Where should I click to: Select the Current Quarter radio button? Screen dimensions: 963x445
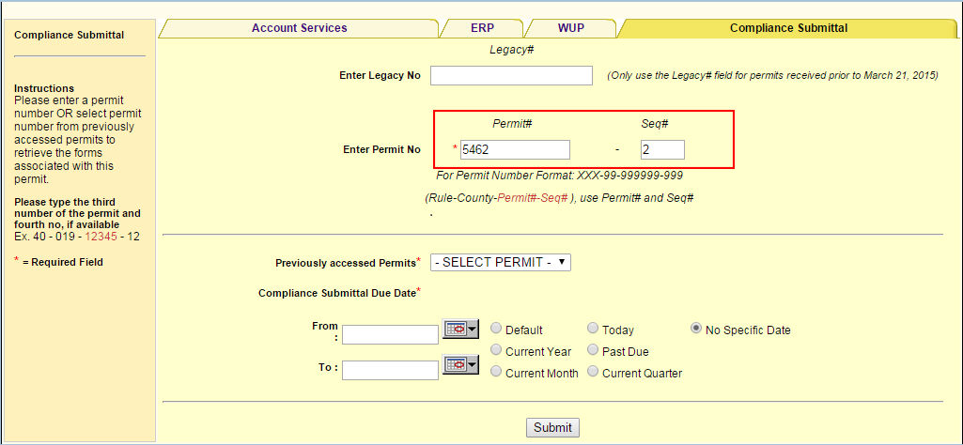[x=593, y=372]
